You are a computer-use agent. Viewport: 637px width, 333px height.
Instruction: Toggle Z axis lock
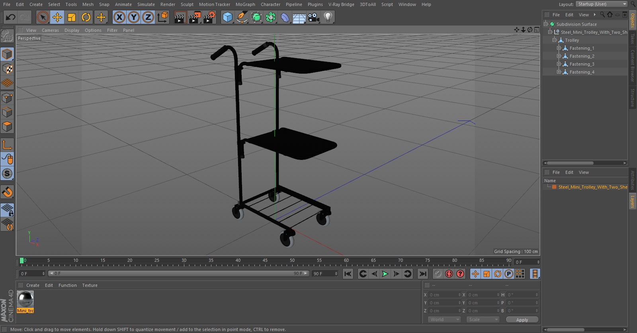tap(148, 17)
